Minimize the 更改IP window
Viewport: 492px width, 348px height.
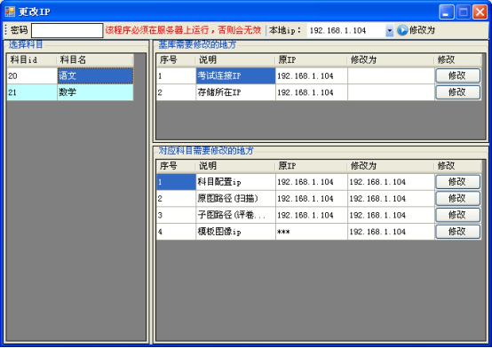click(x=446, y=12)
